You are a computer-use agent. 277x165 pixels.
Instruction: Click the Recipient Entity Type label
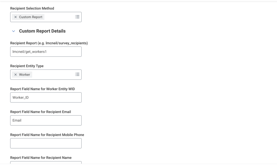[27, 66]
